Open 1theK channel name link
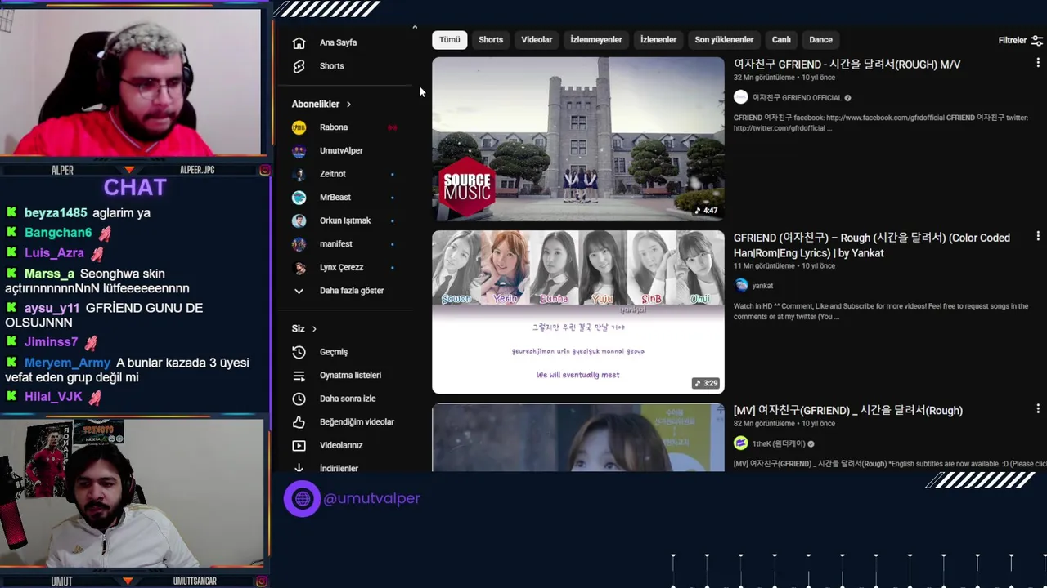 point(779,444)
